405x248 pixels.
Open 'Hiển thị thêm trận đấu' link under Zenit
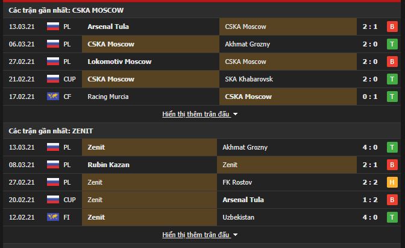tap(196, 235)
